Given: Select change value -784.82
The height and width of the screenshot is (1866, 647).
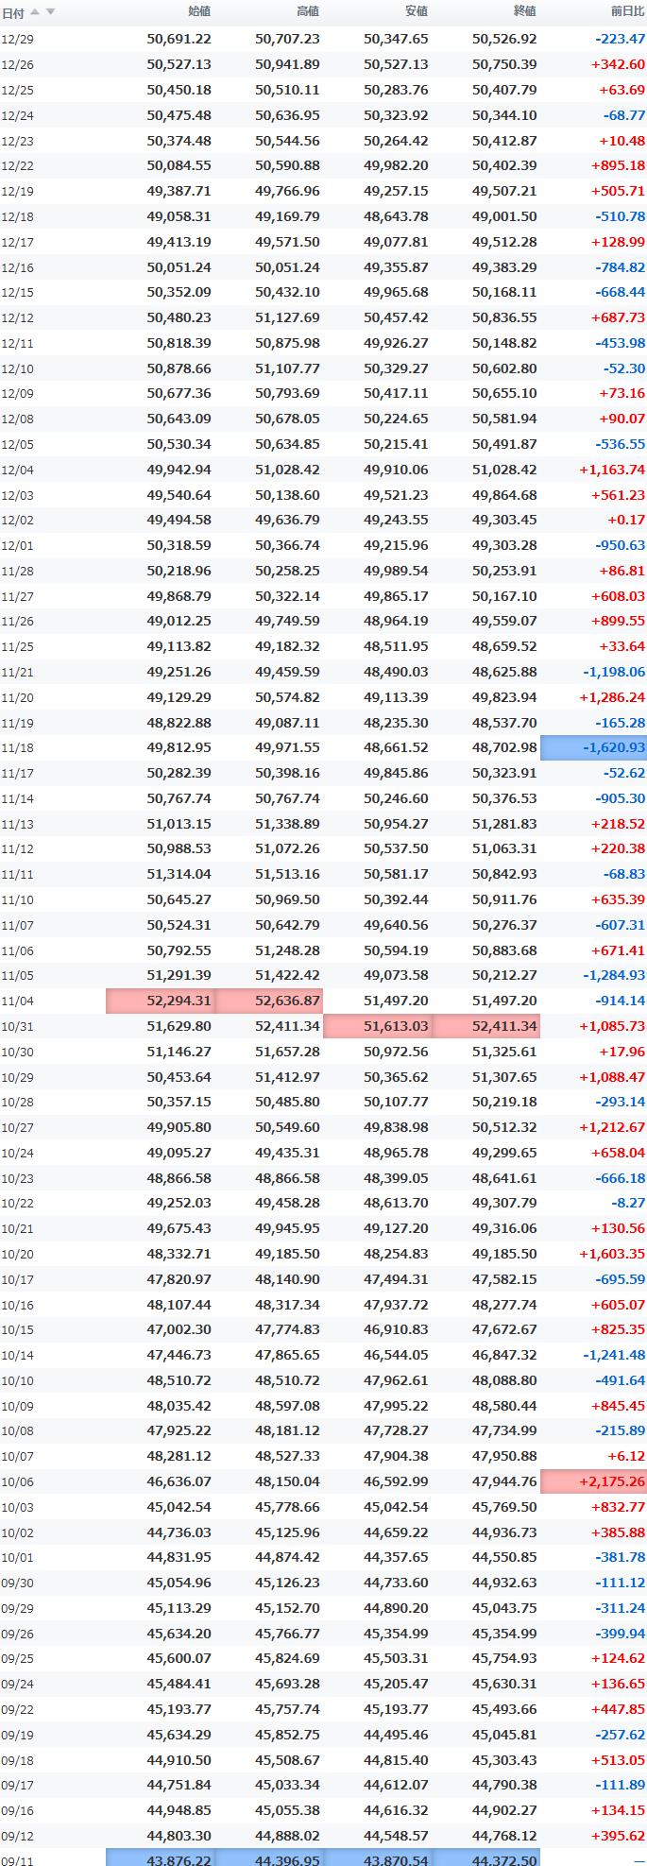Looking at the screenshot, I should pyautogui.click(x=621, y=267).
